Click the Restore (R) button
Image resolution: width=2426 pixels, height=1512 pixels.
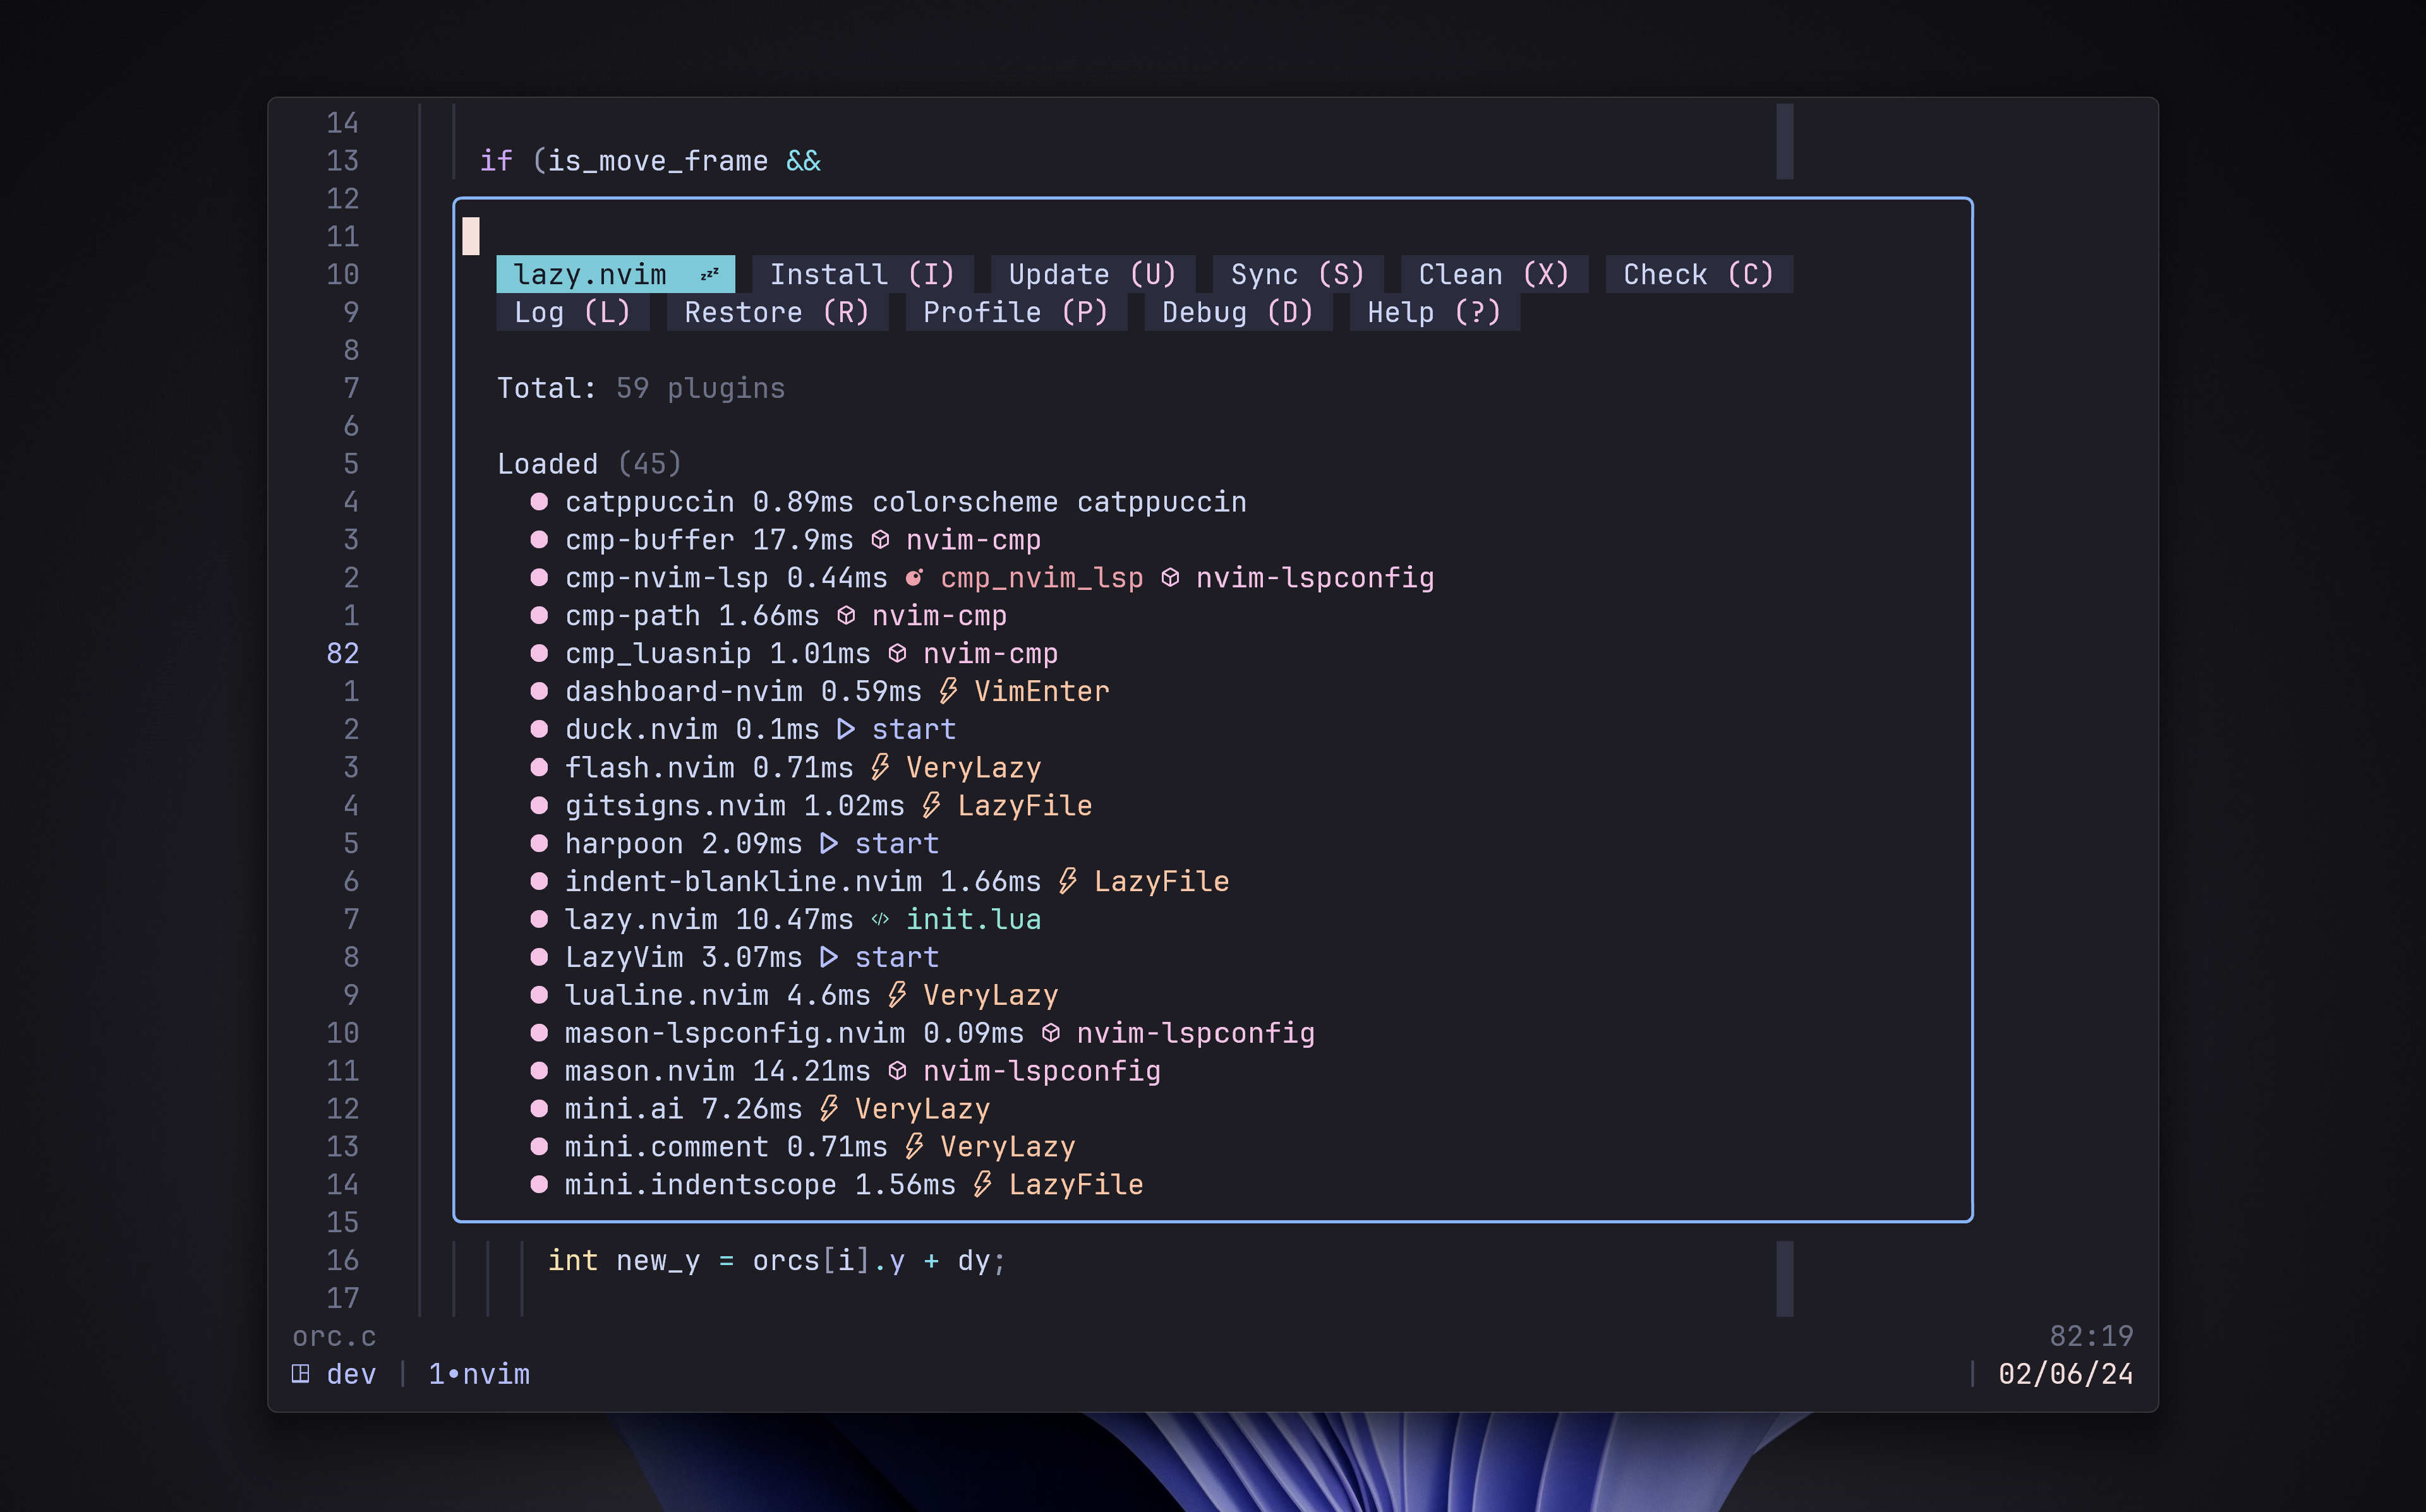click(777, 312)
